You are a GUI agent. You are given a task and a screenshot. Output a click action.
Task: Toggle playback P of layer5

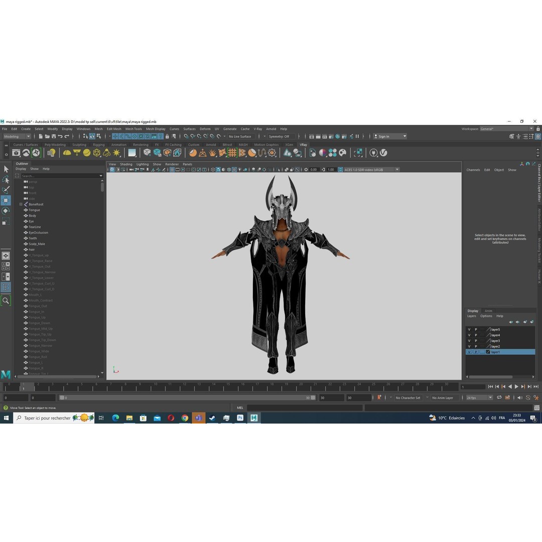[x=476, y=329]
